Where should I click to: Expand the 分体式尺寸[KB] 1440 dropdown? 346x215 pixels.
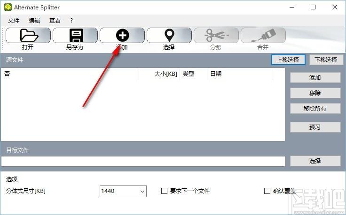click(142, 191)
